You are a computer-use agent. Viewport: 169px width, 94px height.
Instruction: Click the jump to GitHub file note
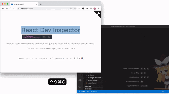51,48
